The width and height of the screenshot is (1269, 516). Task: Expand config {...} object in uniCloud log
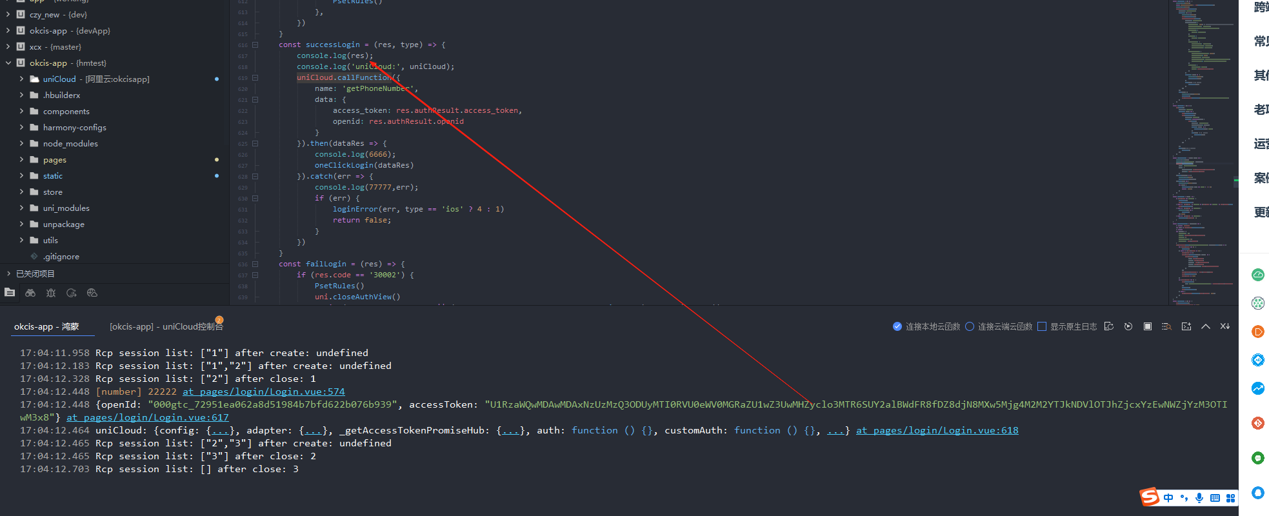219,430
